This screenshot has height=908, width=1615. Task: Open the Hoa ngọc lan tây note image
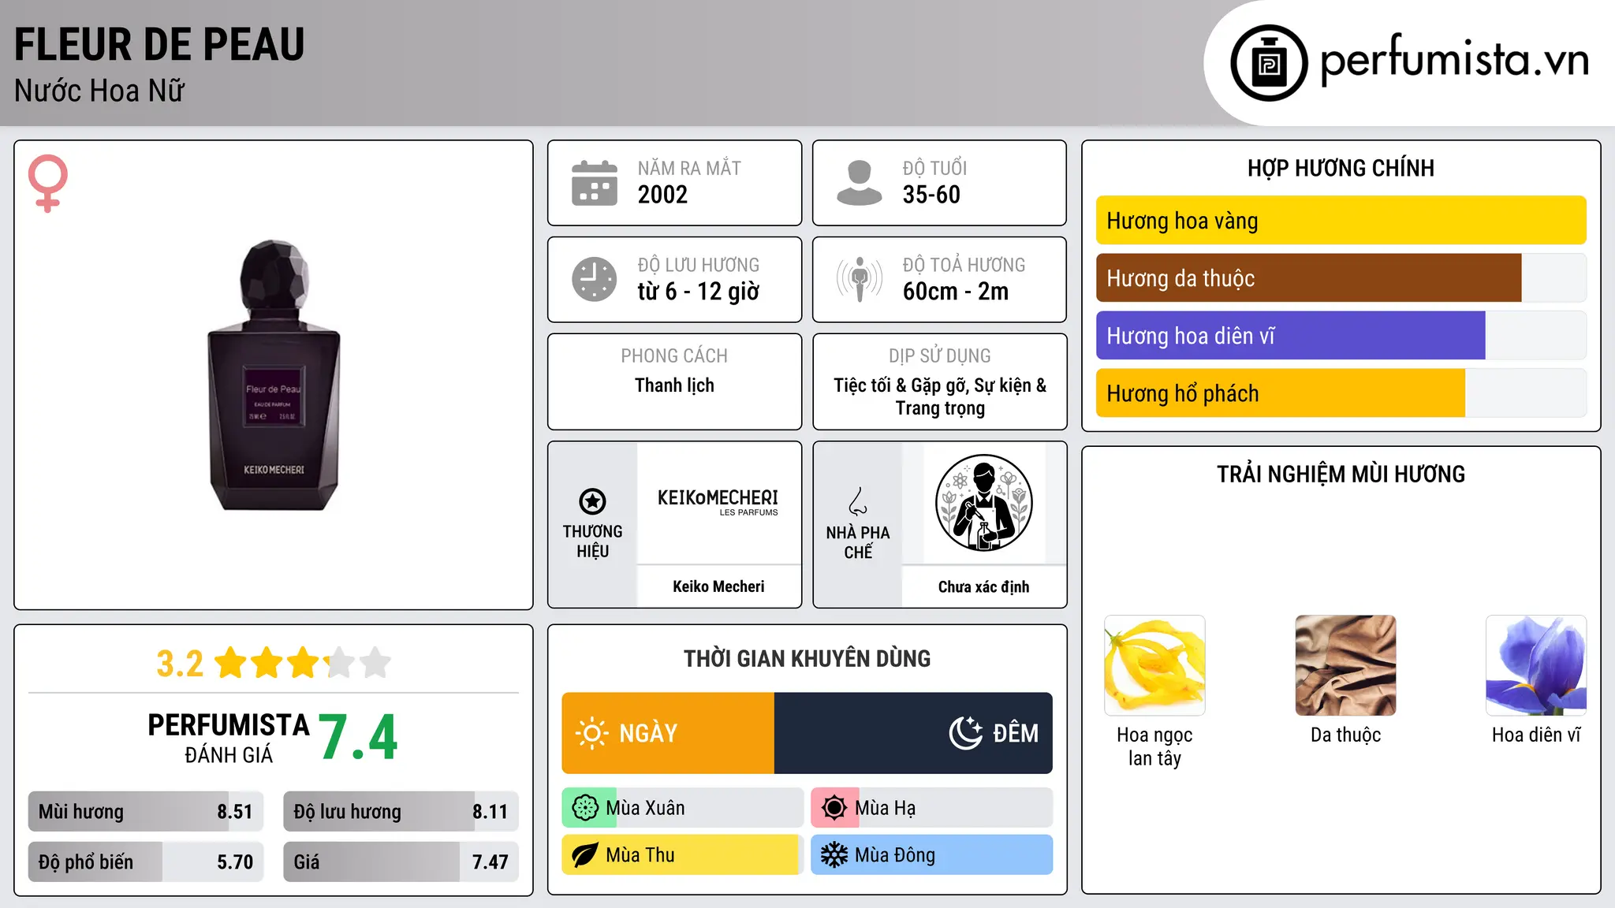tap(1154, 665)
